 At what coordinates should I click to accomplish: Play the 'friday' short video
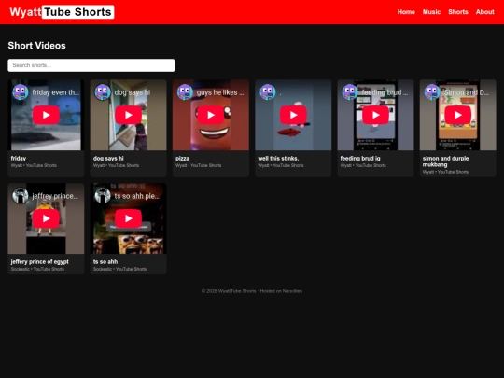[46, 115]
